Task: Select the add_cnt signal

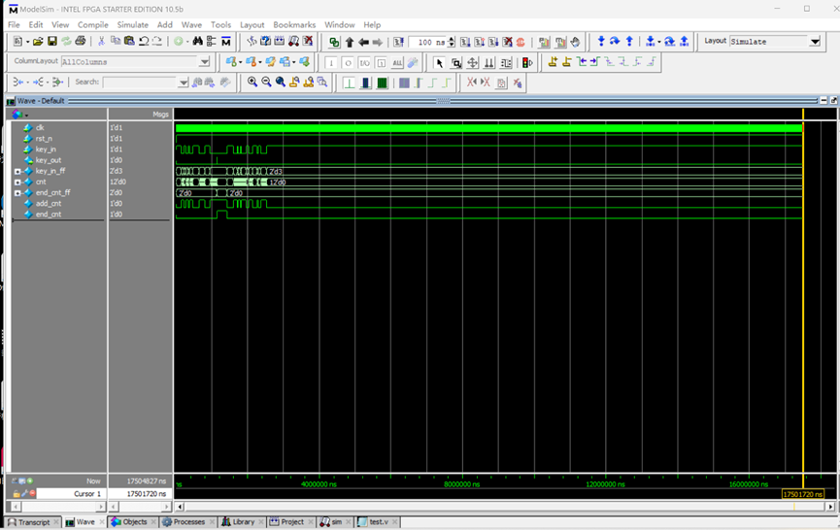Action: point(49,204)
